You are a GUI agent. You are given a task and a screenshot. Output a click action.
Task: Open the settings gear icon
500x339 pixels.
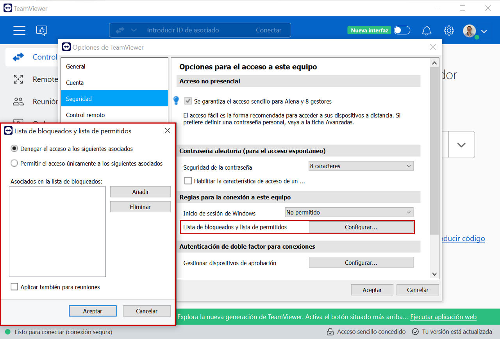pos(449,30)
